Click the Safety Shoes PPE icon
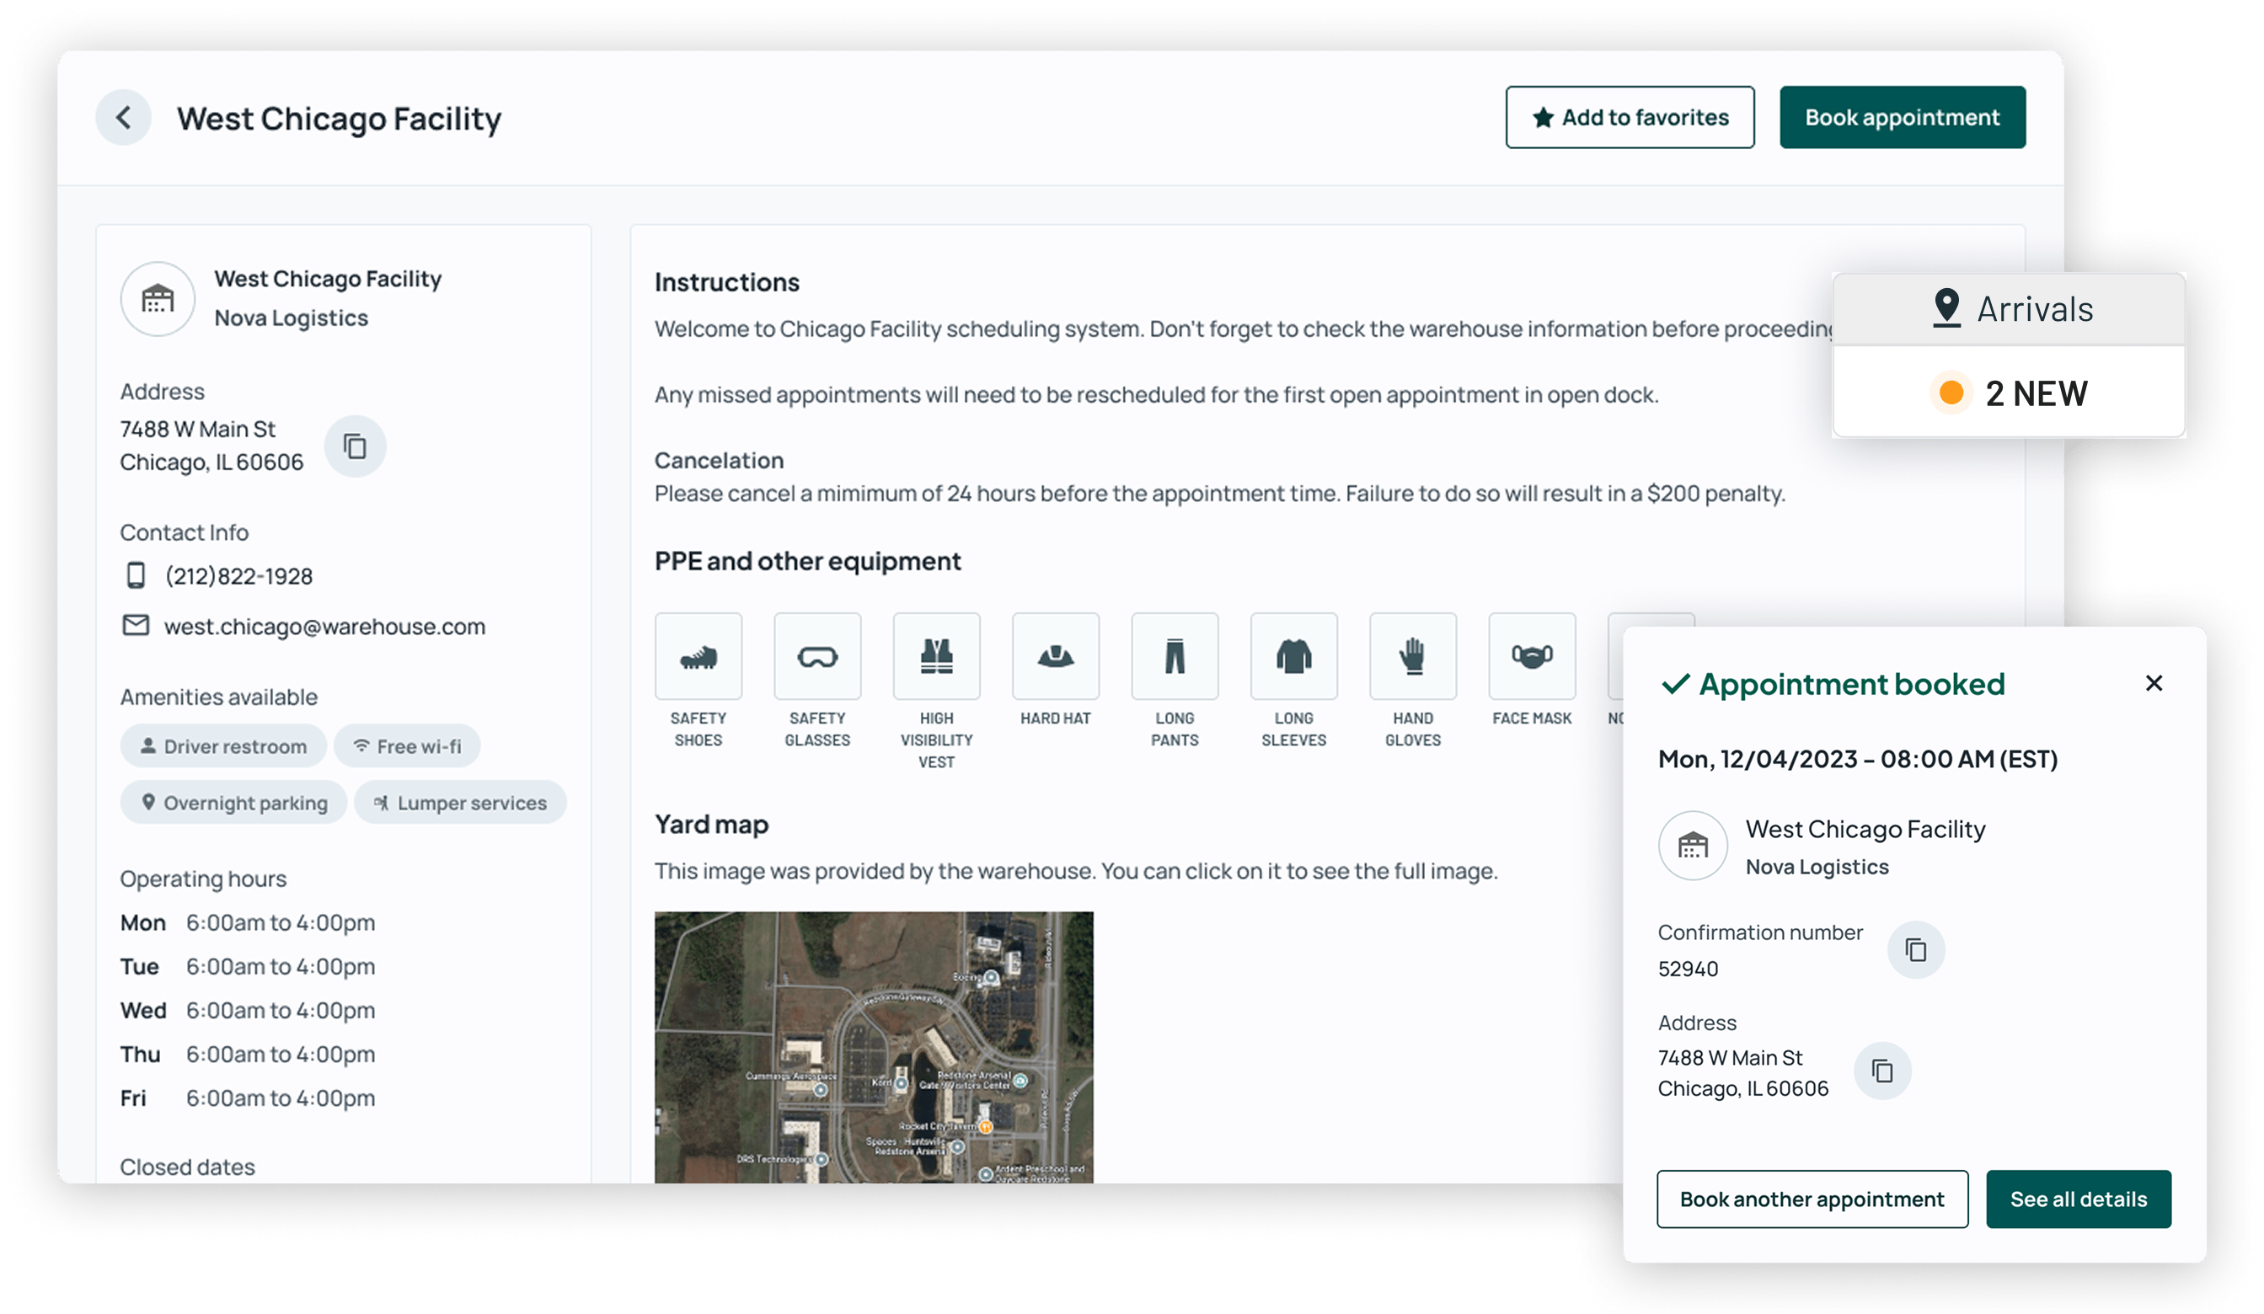 pos(698,656)
